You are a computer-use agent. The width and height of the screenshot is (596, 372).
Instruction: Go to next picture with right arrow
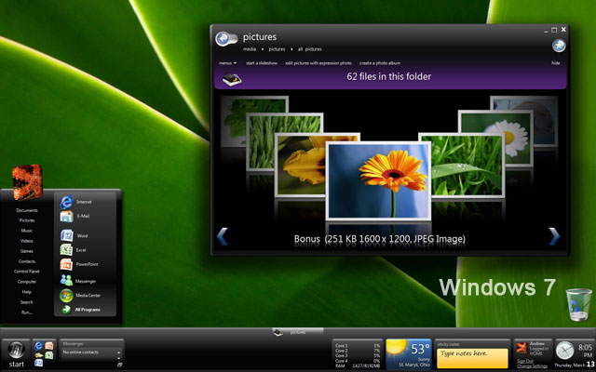pos(554,236)
